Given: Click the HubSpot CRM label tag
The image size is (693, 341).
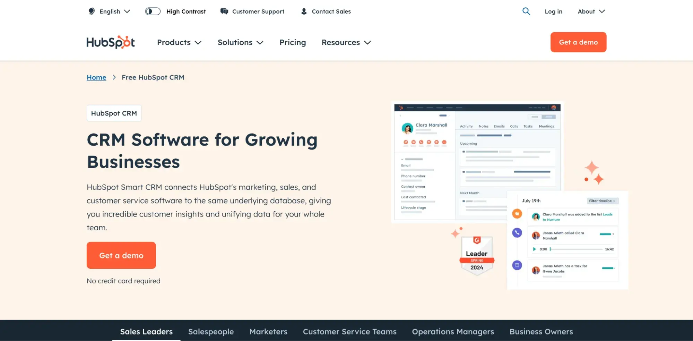Looking at the screenshot, I should point(114,113).
